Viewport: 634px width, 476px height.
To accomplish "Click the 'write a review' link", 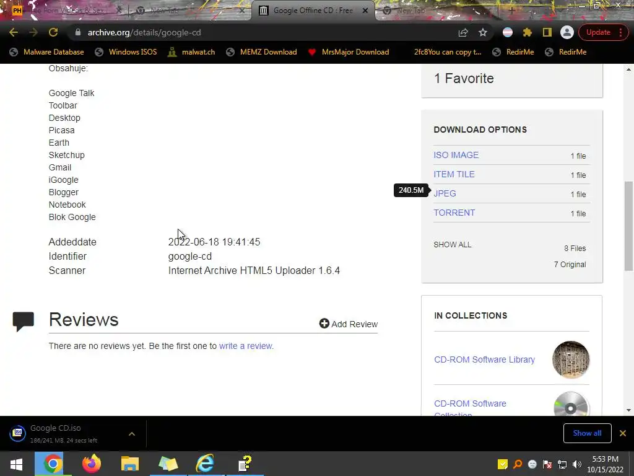I will 245,346.
